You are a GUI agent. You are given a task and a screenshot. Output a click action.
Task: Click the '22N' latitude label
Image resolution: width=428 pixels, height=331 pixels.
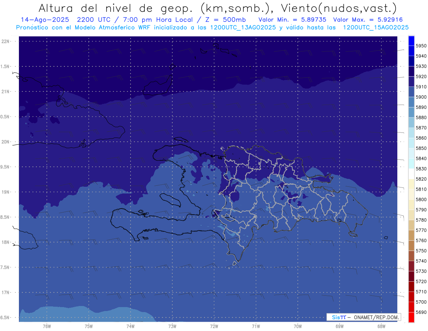click(6, 41)
